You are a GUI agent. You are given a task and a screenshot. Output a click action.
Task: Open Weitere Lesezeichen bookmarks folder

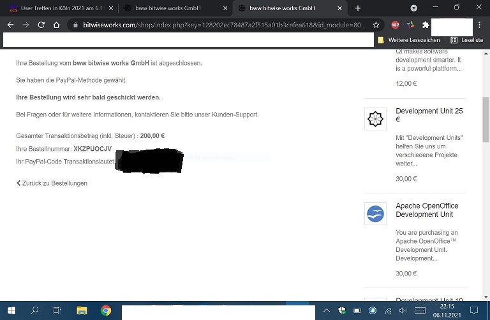pyautogui.click(x=409, y=40)
